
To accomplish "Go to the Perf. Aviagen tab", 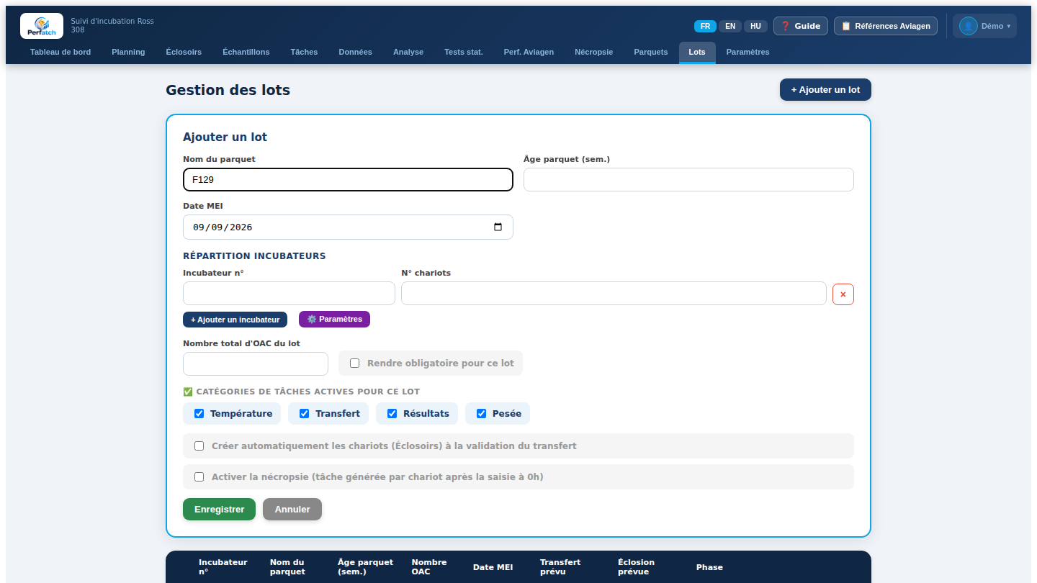I will click(x=529, y=52).
